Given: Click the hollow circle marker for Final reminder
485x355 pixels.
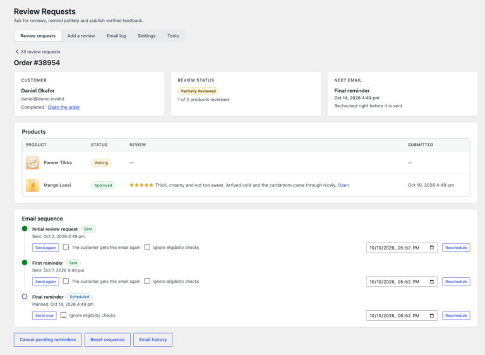Looking at the screenshot, I should point(25,296).
